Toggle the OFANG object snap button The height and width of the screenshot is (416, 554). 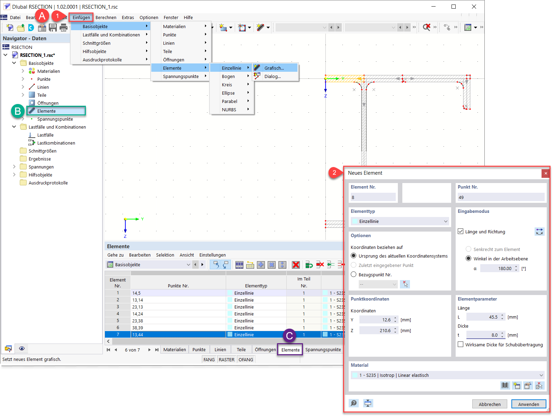point(246,359)
